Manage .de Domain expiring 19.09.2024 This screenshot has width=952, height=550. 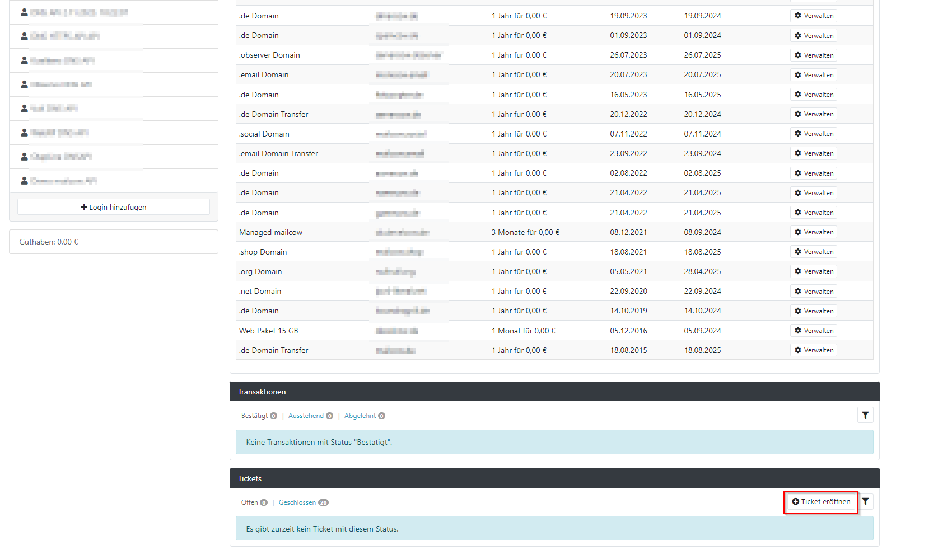pyautogui.click(x=814, y=16)
